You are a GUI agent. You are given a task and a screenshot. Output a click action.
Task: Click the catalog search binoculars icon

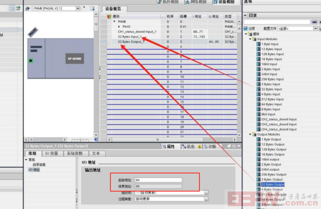pyautogui.click(x=315, y=22)
